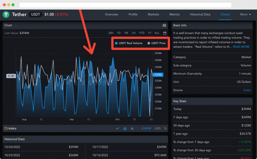Click the Category Market row

(212, 57)
